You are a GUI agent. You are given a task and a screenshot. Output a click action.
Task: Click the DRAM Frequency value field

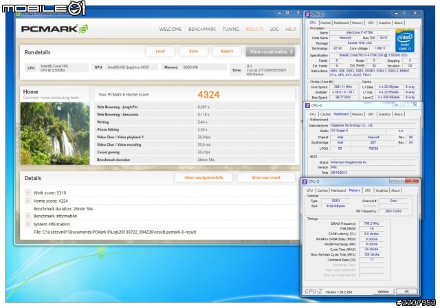[371, 223]
